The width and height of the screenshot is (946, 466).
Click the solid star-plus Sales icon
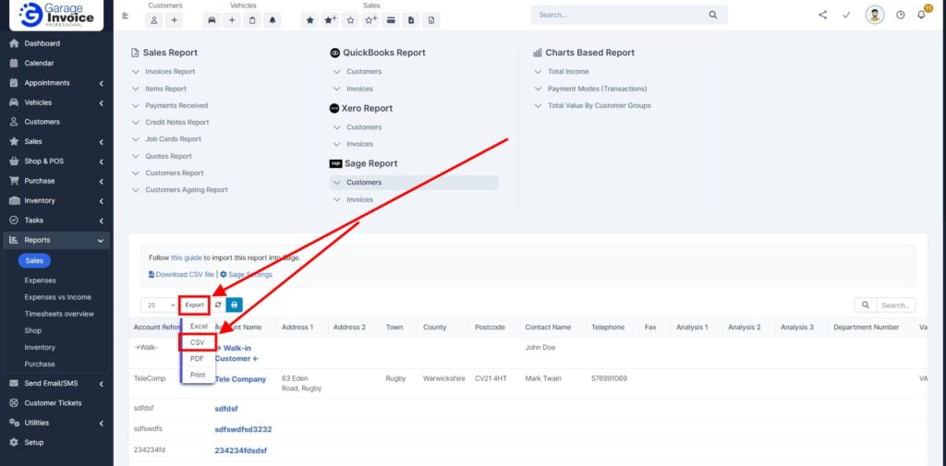(330, 20)
